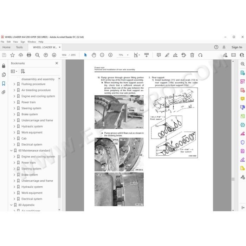
Task: Close WHEEL LOADER document tab
Action: pyautogui.click(x=60, y=47)
